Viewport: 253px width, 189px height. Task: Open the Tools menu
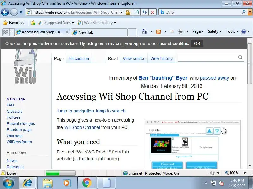point(232,31)
